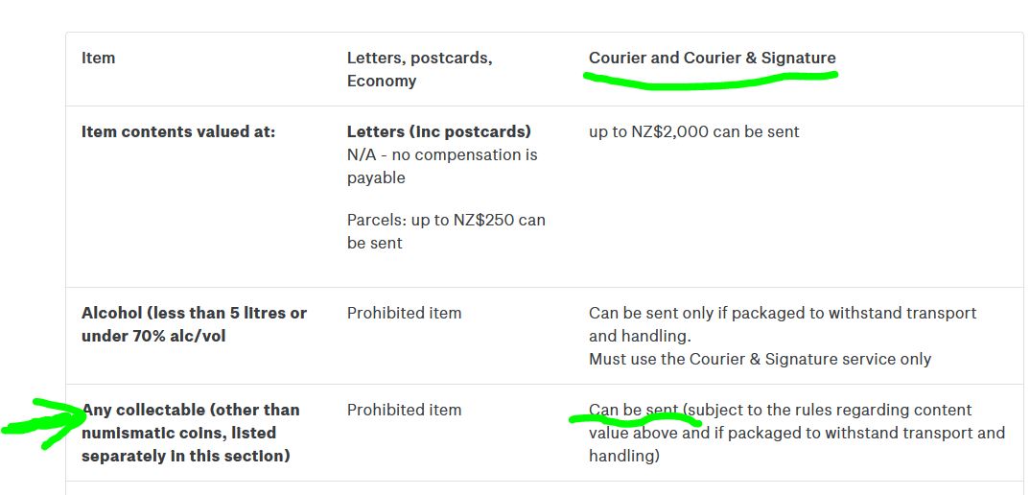Click the "Item contents valued at:" row label
The width and height of the screenshot is (1030, 495).
tap(178, 131)
